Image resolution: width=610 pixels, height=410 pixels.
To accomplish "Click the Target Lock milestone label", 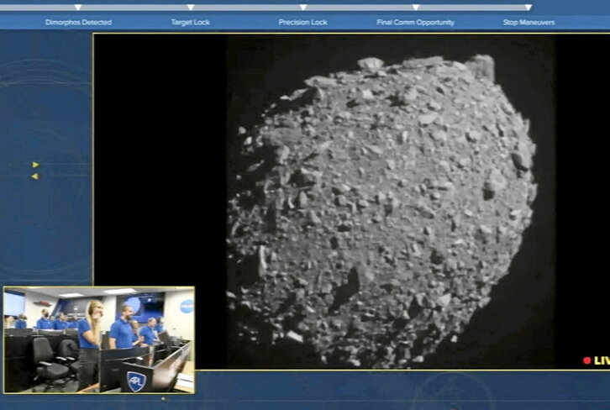I will pos(190,23).
